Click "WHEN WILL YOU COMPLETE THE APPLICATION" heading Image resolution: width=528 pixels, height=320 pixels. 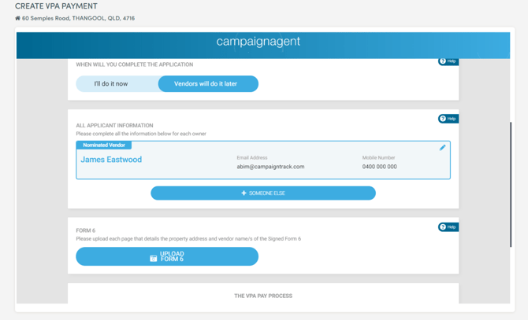(x=134, y=64)
